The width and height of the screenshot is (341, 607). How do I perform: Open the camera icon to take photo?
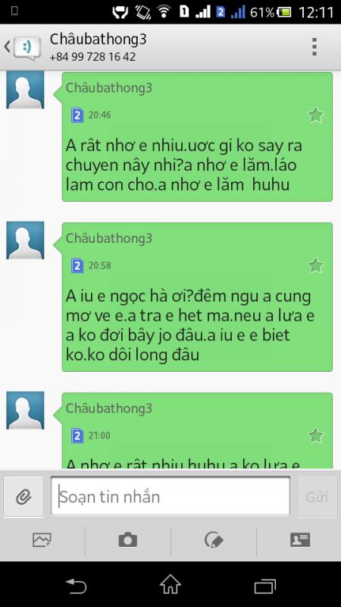tap(128, 539)
